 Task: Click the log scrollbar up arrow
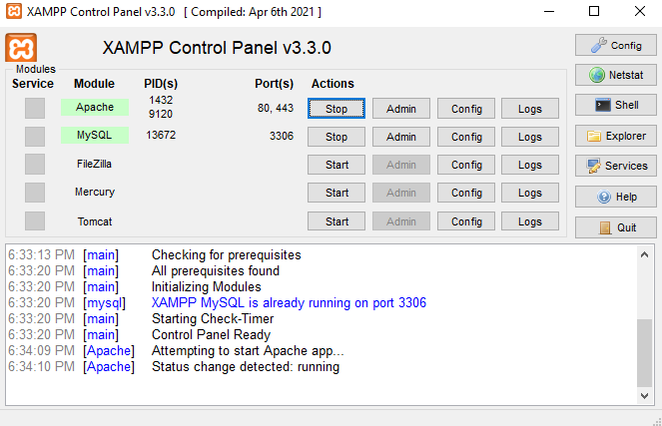pos(644,254)
